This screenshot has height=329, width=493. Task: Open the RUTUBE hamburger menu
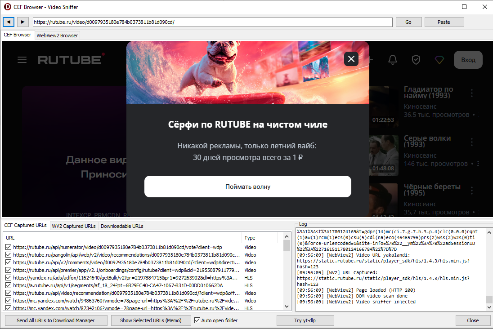click(22, 60)
